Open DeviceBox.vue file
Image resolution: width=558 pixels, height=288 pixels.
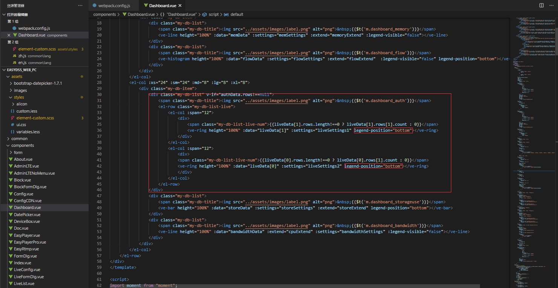pyautogui.click(x=44, y=221)
